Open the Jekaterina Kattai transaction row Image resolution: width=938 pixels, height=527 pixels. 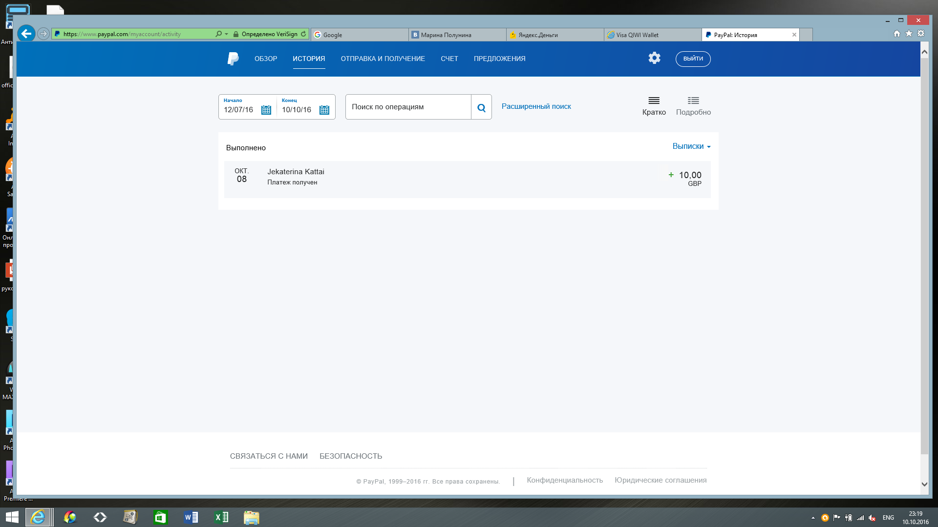click(467, 179)
